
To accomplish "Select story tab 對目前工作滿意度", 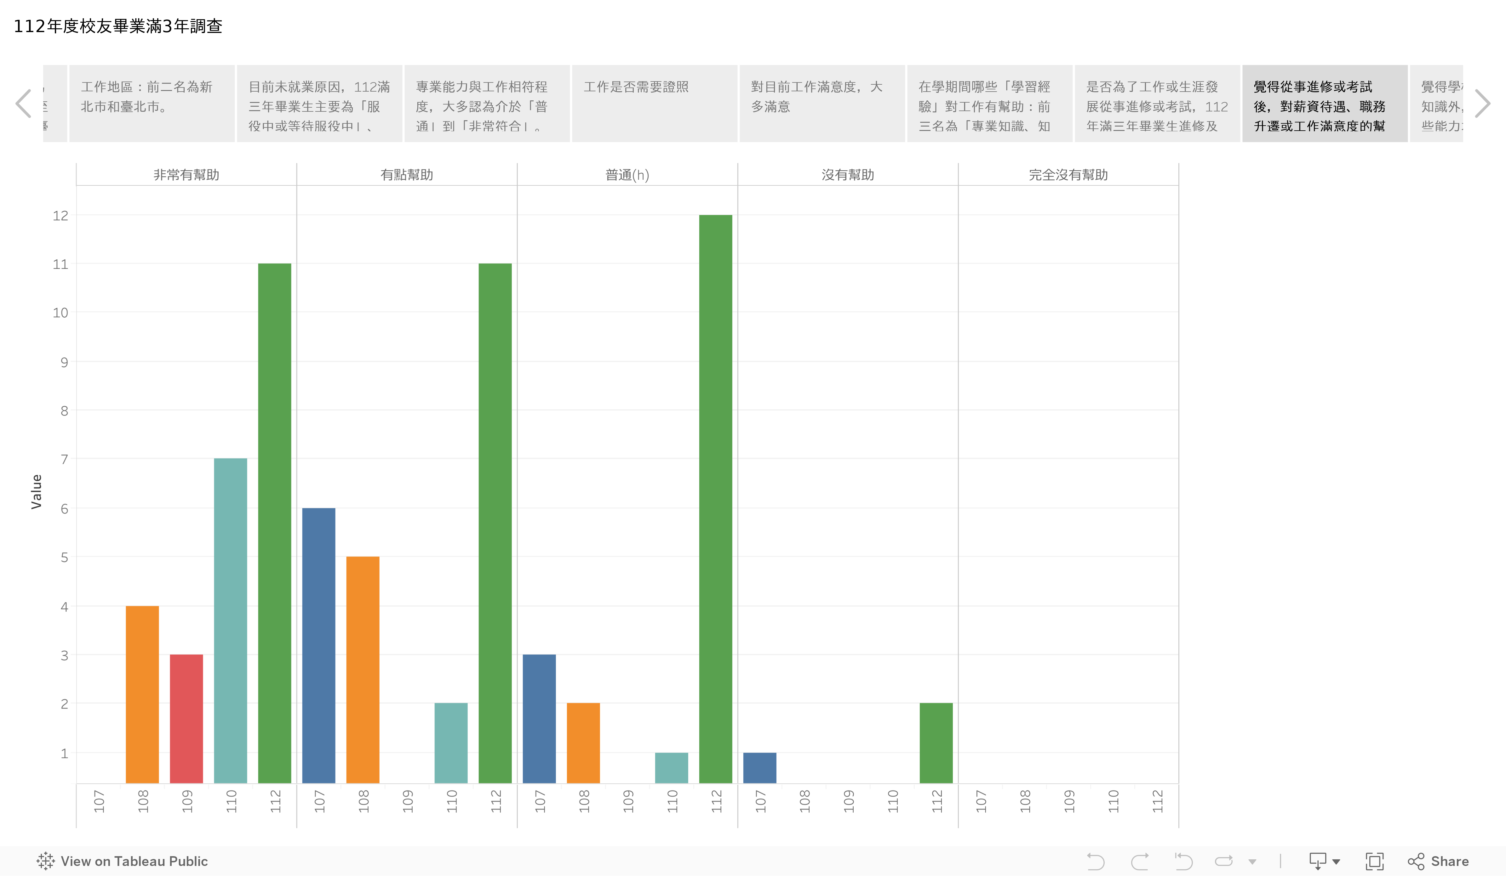I will click(822, 103).
